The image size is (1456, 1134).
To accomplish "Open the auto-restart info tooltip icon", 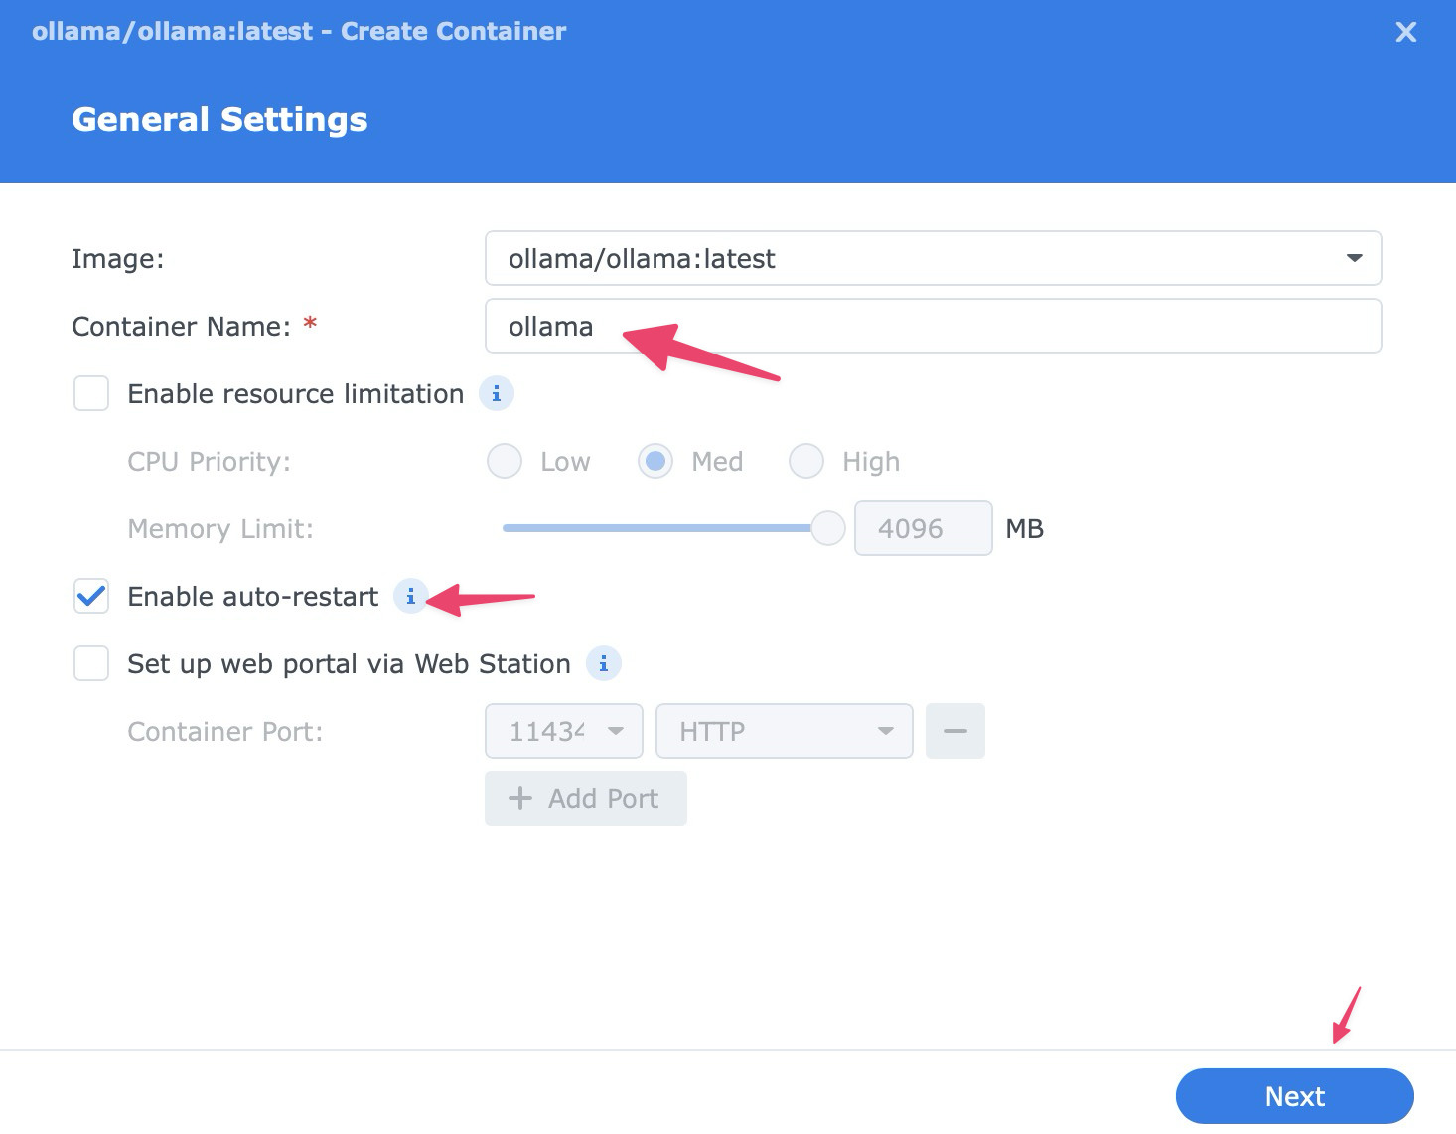I will [410, 597].
